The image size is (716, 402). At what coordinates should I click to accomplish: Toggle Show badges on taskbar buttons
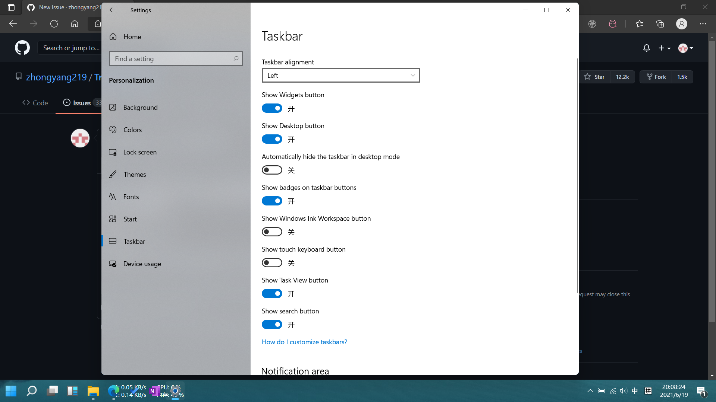click(x=272, y=201)
